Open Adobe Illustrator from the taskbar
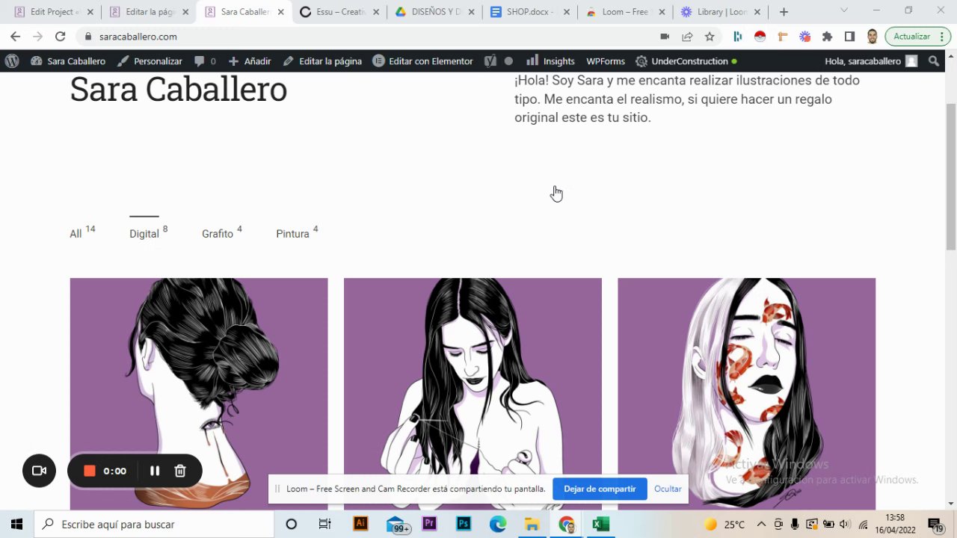This screenshot has height=538, width=957. coord(360,525)
